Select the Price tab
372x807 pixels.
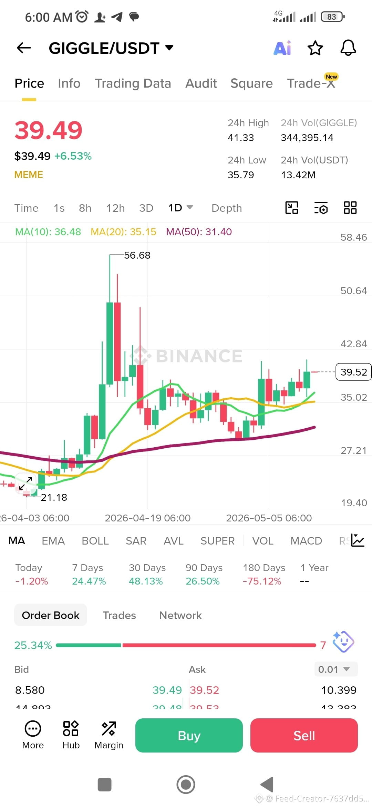pyautogui.click(x=29, y=83)
